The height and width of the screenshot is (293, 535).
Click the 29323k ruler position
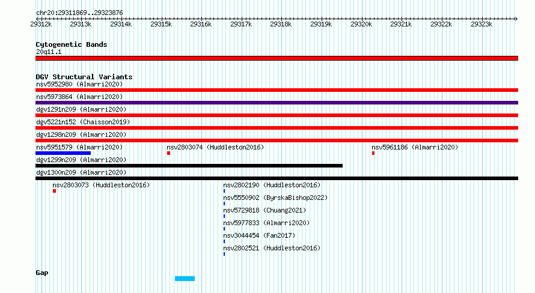[x=481, y=24]
